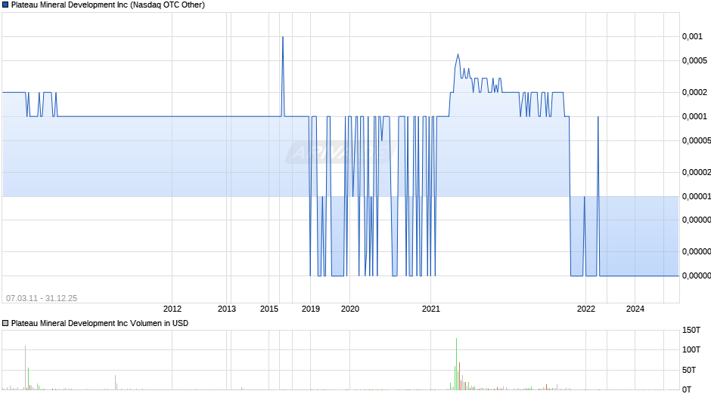
Task: Click the 2020 x-axis label
Action: point(350,309)
